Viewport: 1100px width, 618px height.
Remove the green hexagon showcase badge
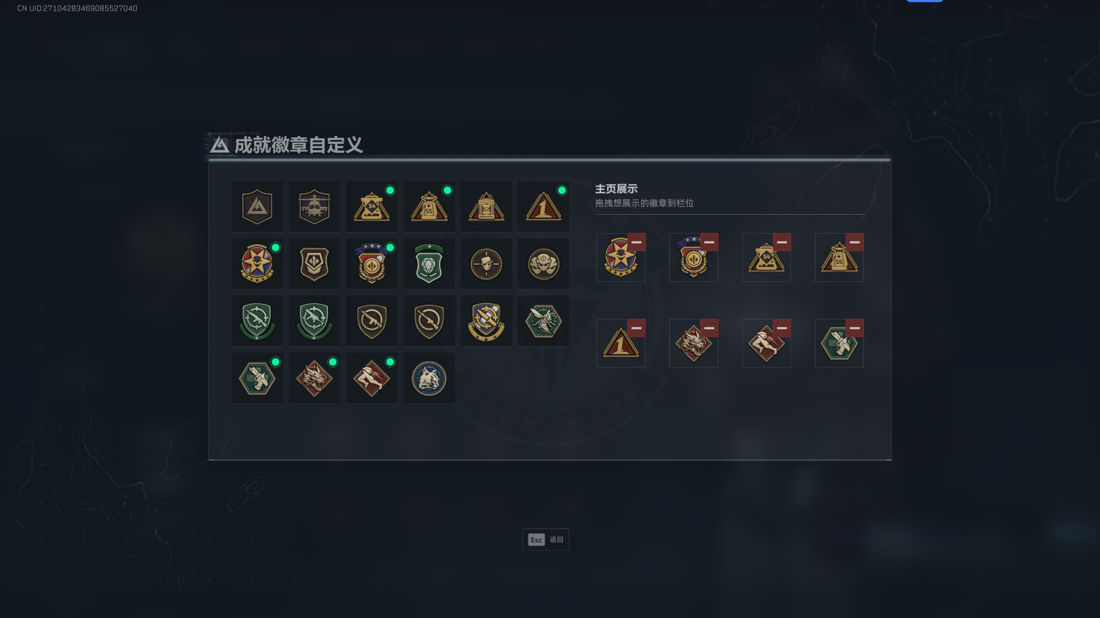click(855, 328)
